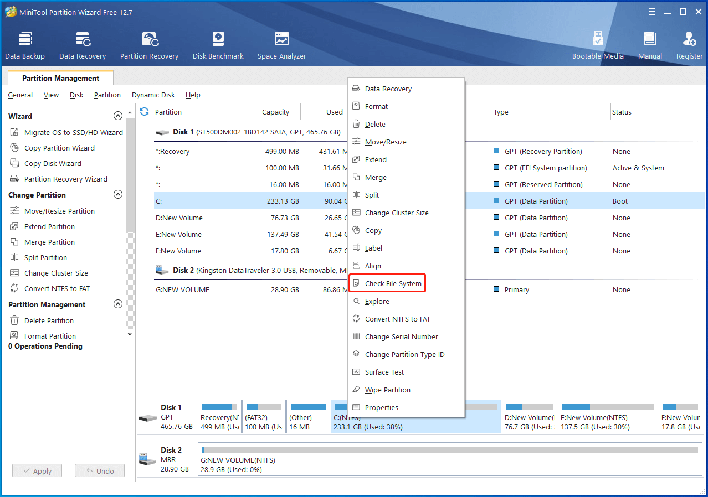Click Delete Partition in sidebar
This screenshot has height=497, width=708.
[x=42, y=320]
